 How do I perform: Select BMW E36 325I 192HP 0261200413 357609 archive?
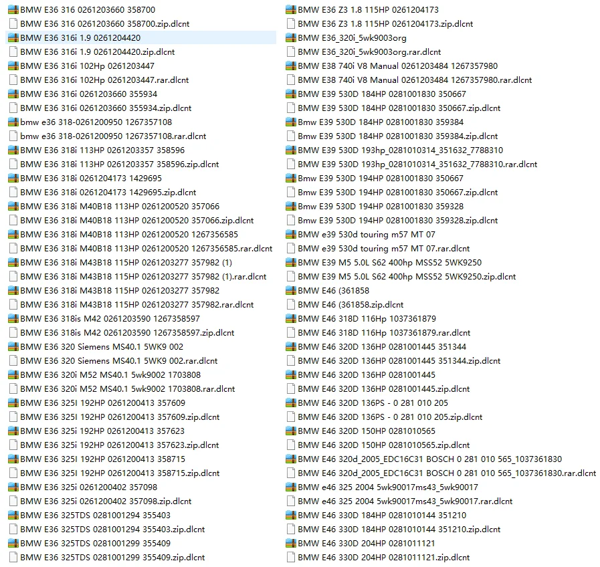pos(97,403)
